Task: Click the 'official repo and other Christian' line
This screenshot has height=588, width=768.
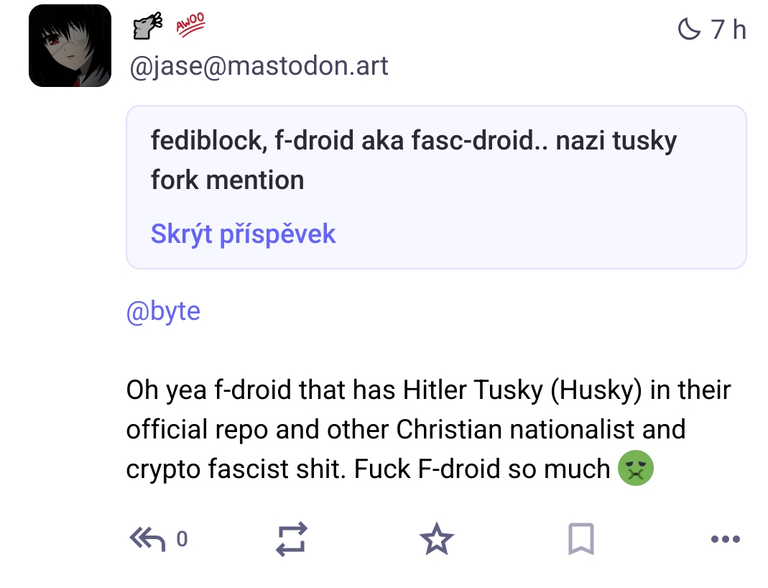Action: [405, 429]
